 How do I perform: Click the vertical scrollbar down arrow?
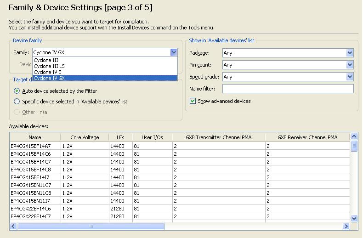(354, 219)
